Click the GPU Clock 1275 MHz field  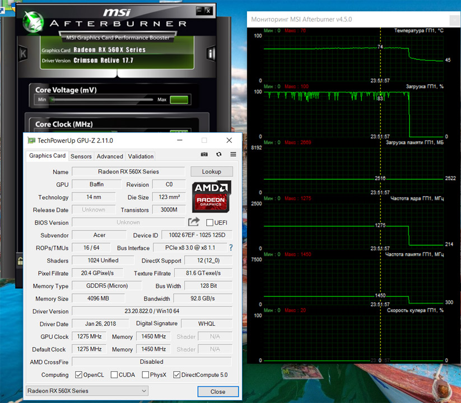tap(90, 336)
